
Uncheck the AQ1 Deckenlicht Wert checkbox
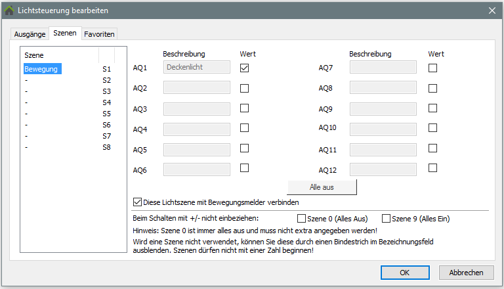pyautogui.click(x=244, y=68)
